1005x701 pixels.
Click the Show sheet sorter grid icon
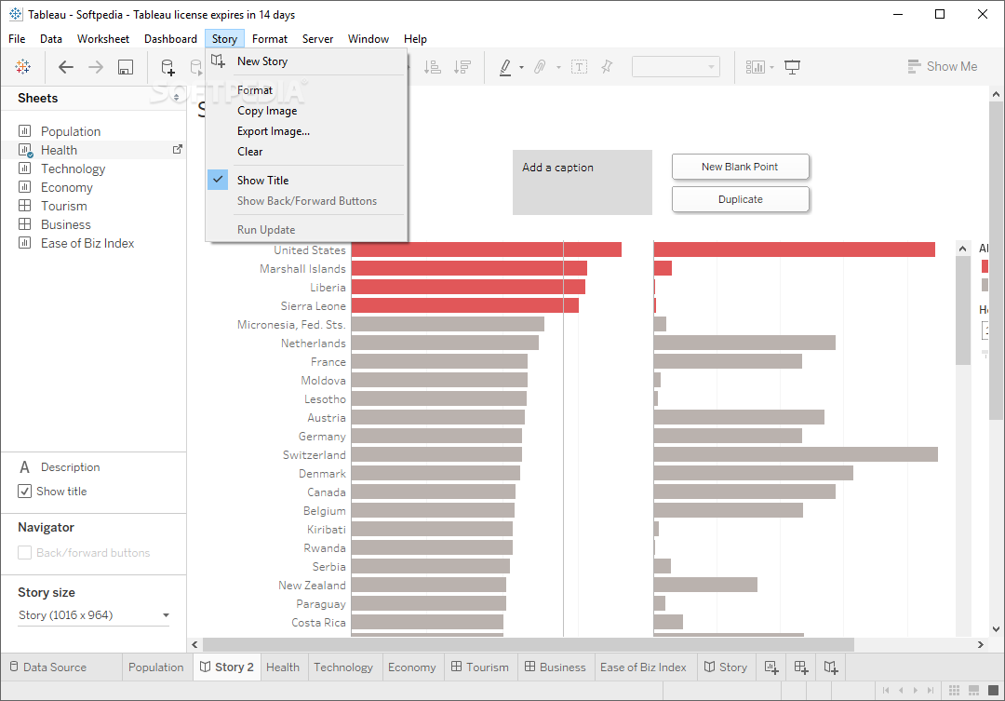(955, 690)
